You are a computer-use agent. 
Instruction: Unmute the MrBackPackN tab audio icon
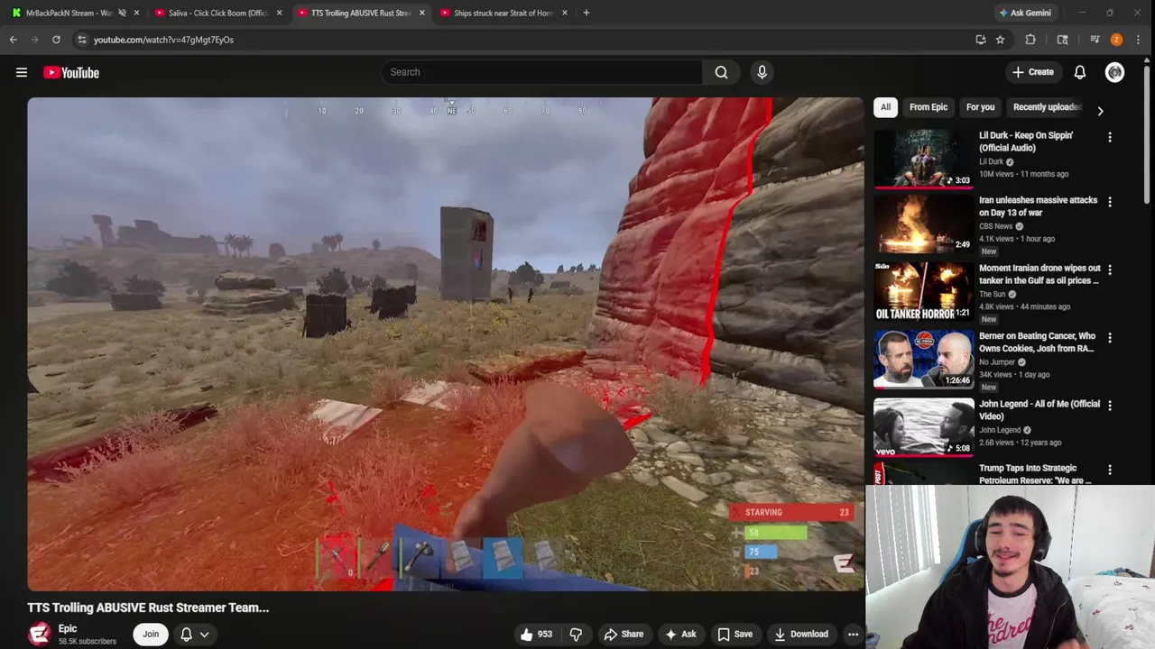pos(122,13)
